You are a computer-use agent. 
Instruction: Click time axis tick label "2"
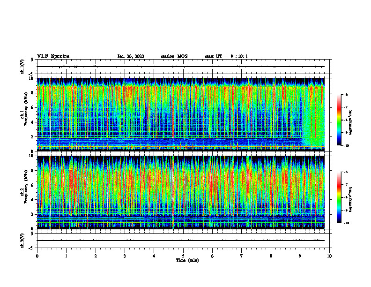coord(96,256)
